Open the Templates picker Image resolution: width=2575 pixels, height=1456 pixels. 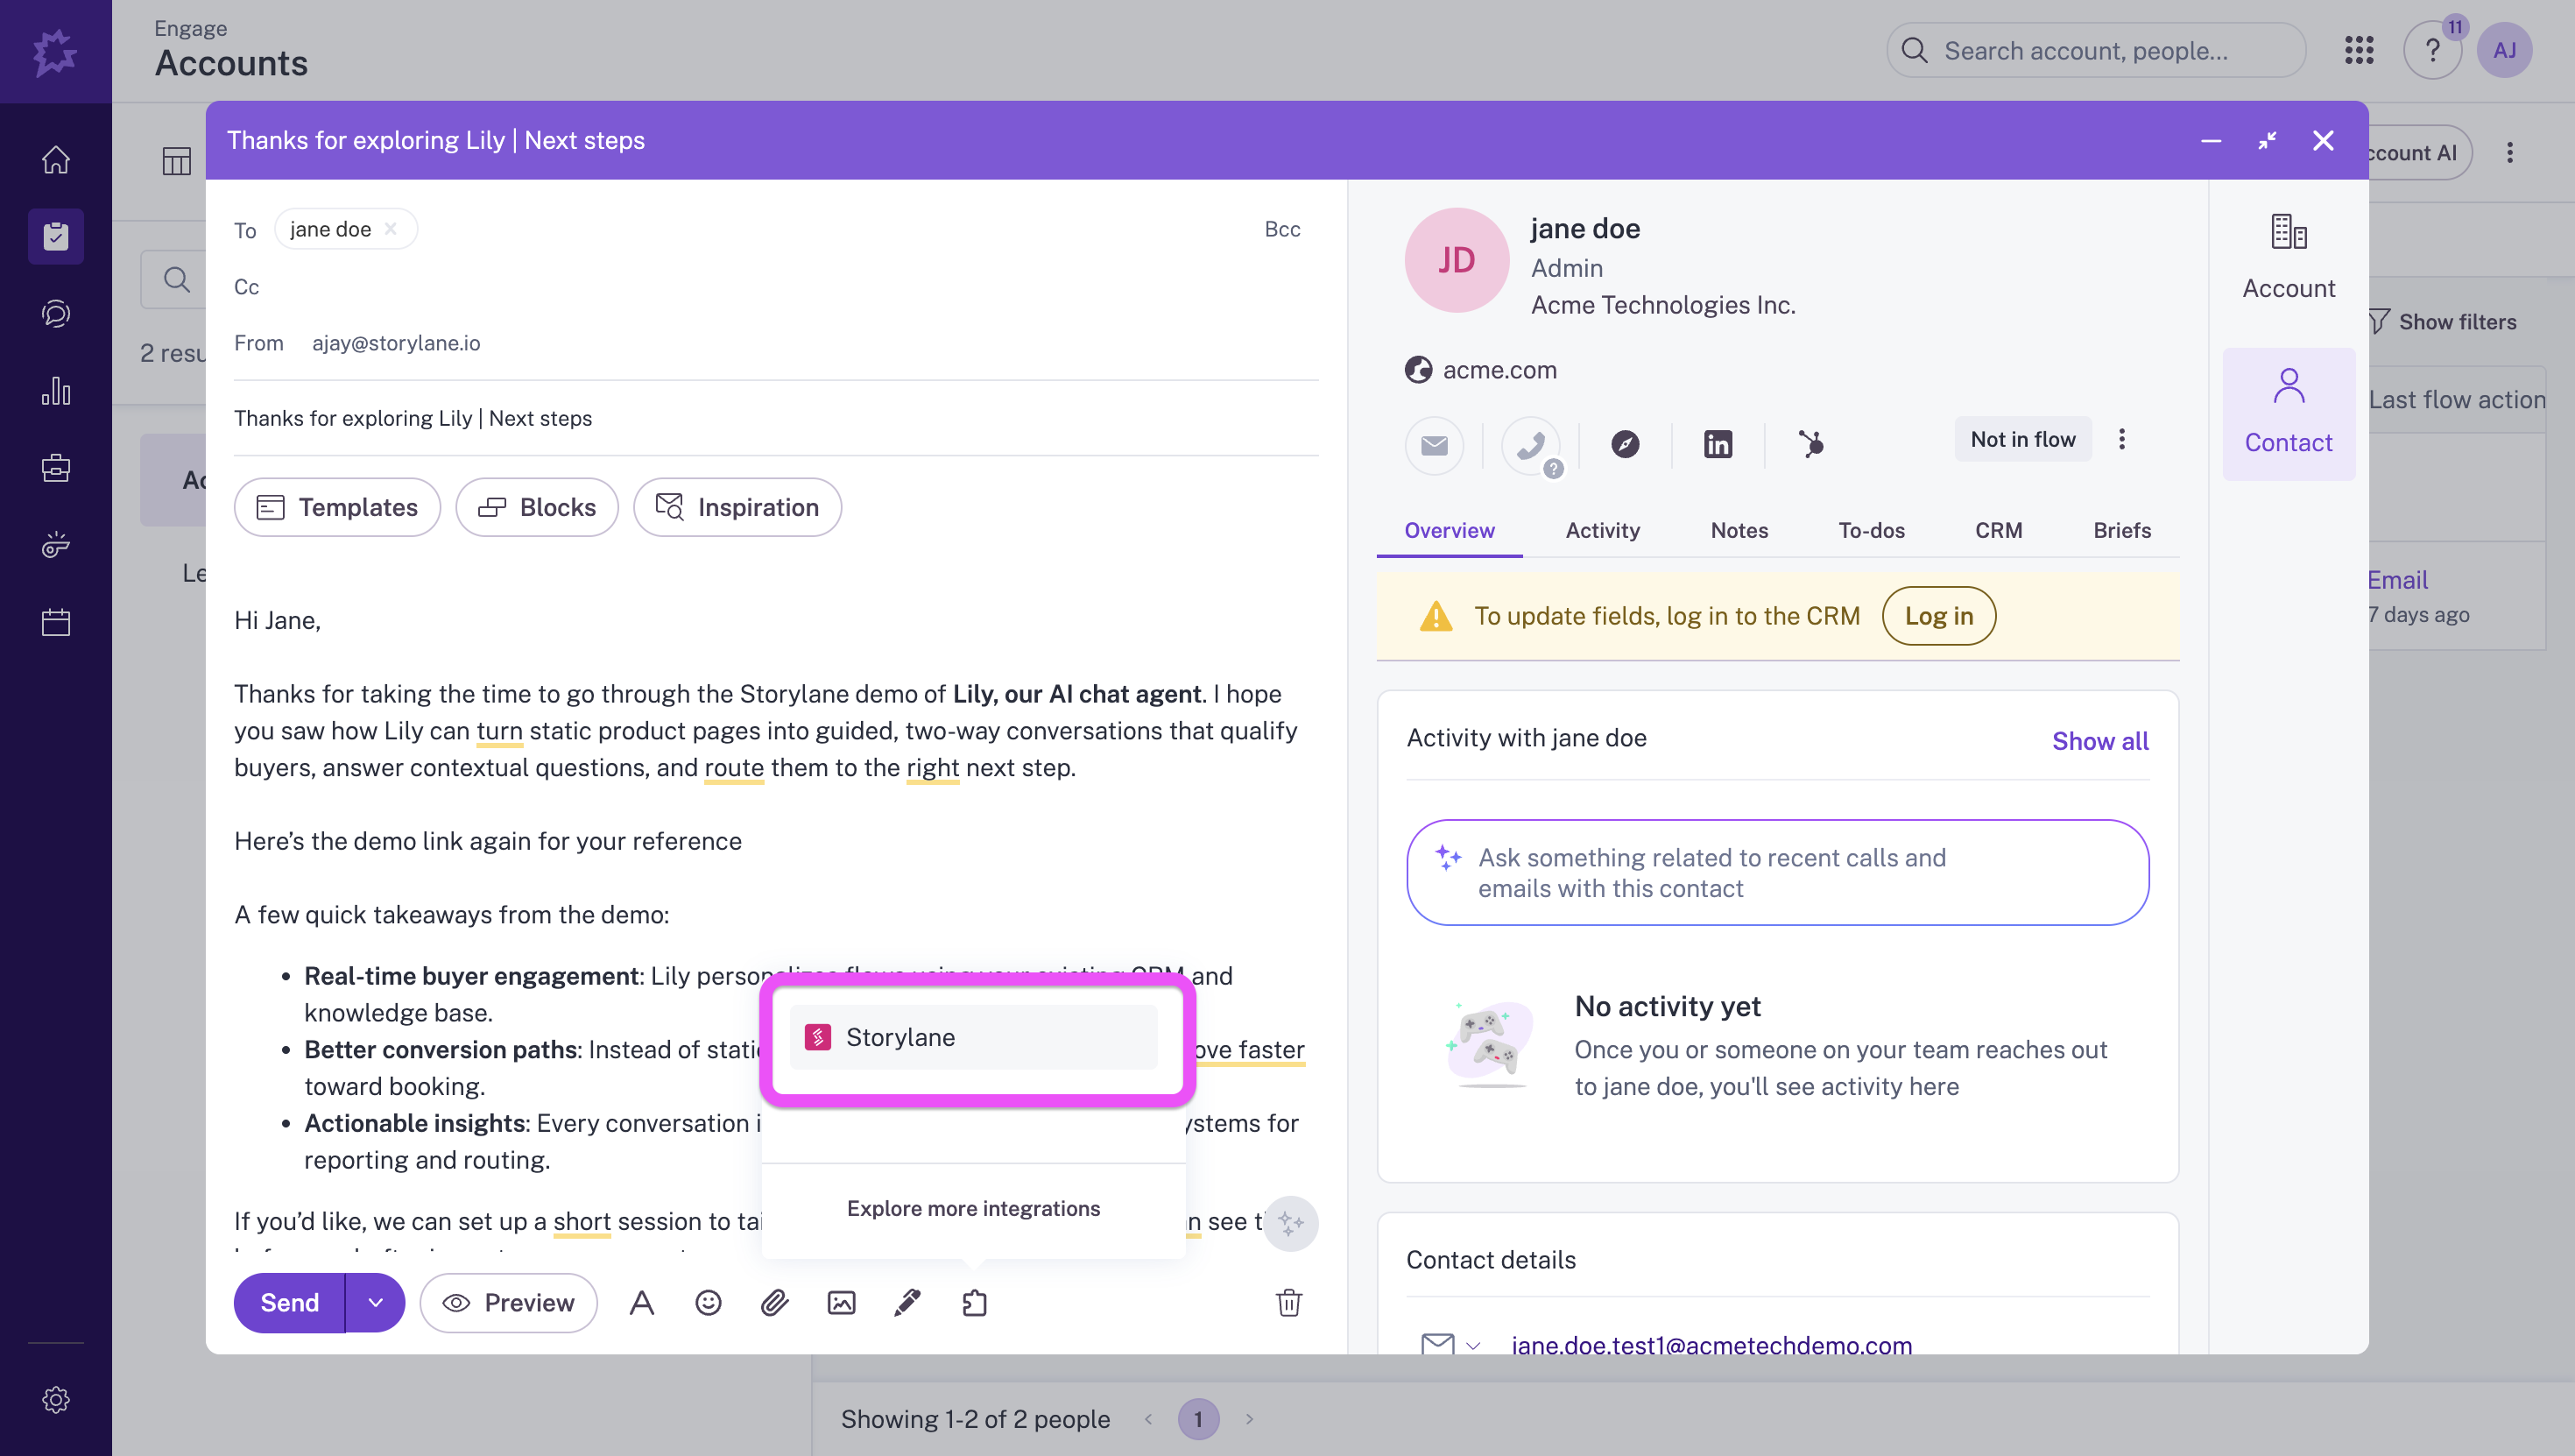pyautogui.click(x=337, y=507)
